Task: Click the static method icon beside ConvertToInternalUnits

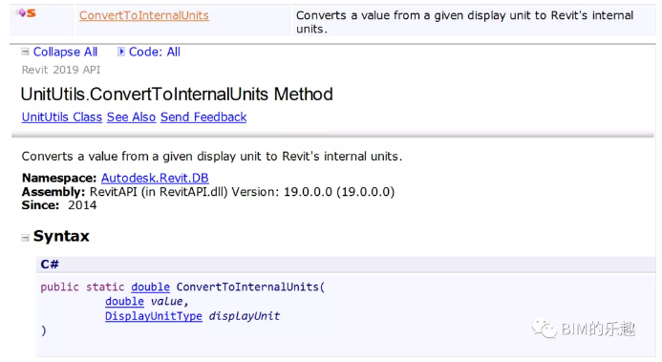Action: (26, 13)
